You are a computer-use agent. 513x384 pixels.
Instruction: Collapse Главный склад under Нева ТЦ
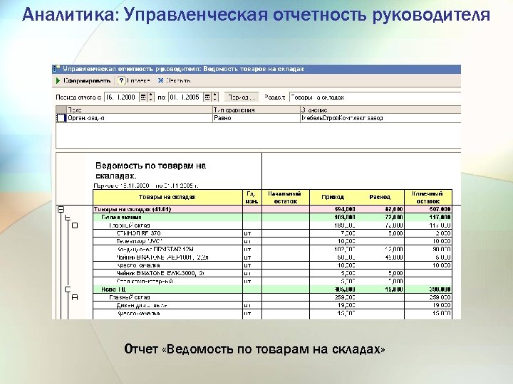tap(75, 297)
